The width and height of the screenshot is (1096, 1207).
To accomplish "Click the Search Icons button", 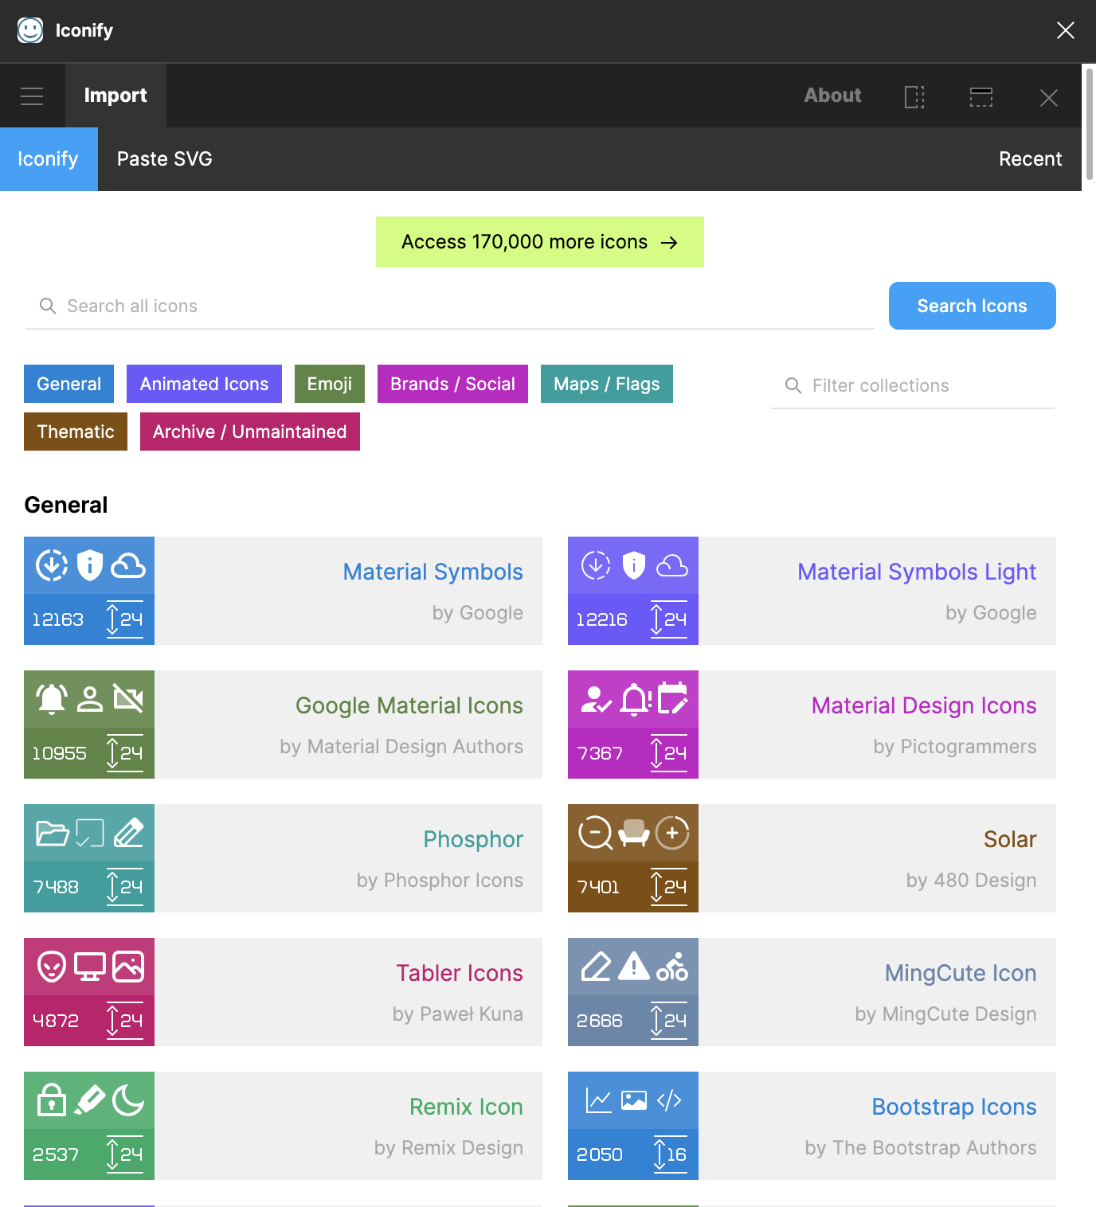I will [973, 306].
